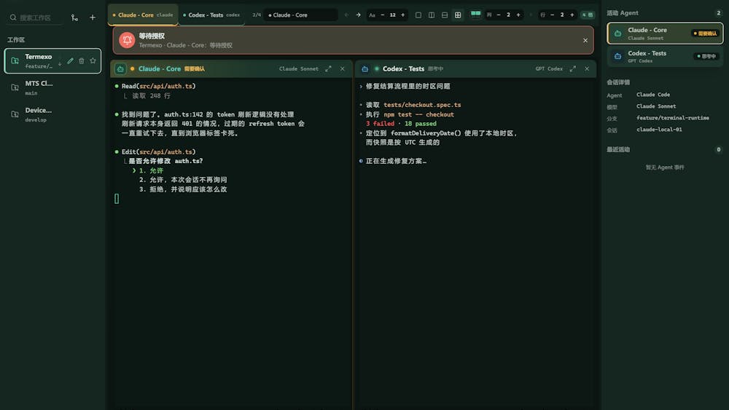Image resolution: width=729 pixels, height=410 pixels.
Task: Click the claude-local-01 session value
Action: [x=659, y=130]
